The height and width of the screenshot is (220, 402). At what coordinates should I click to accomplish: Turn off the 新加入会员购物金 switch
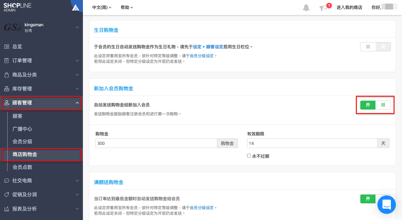375,105
